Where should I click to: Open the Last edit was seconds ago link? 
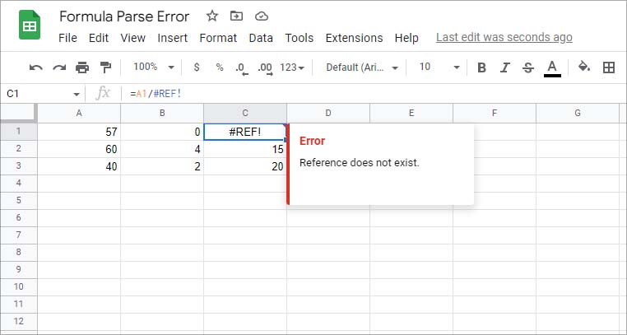coord(504,37)
